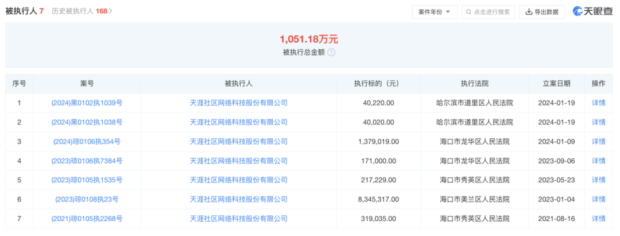Click 天涯社区网络科技股份有限公司 in row 2
Image resolution: width=620 pixels, height=236 pixels.
[238, 122]
